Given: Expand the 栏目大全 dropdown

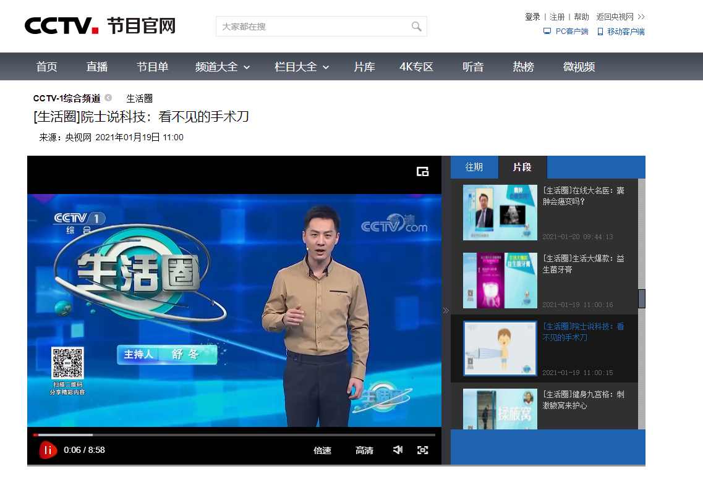Looking at the screenshot, I should pos(302,67).
